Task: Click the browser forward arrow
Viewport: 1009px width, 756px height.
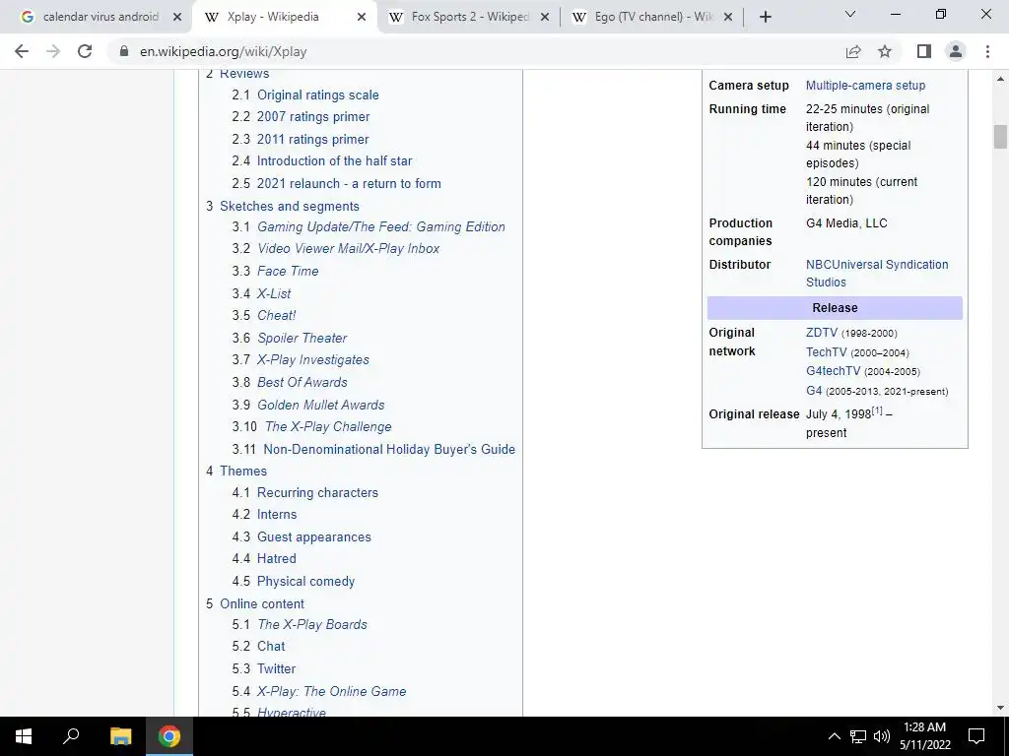Action: click(x=53, y=51)
